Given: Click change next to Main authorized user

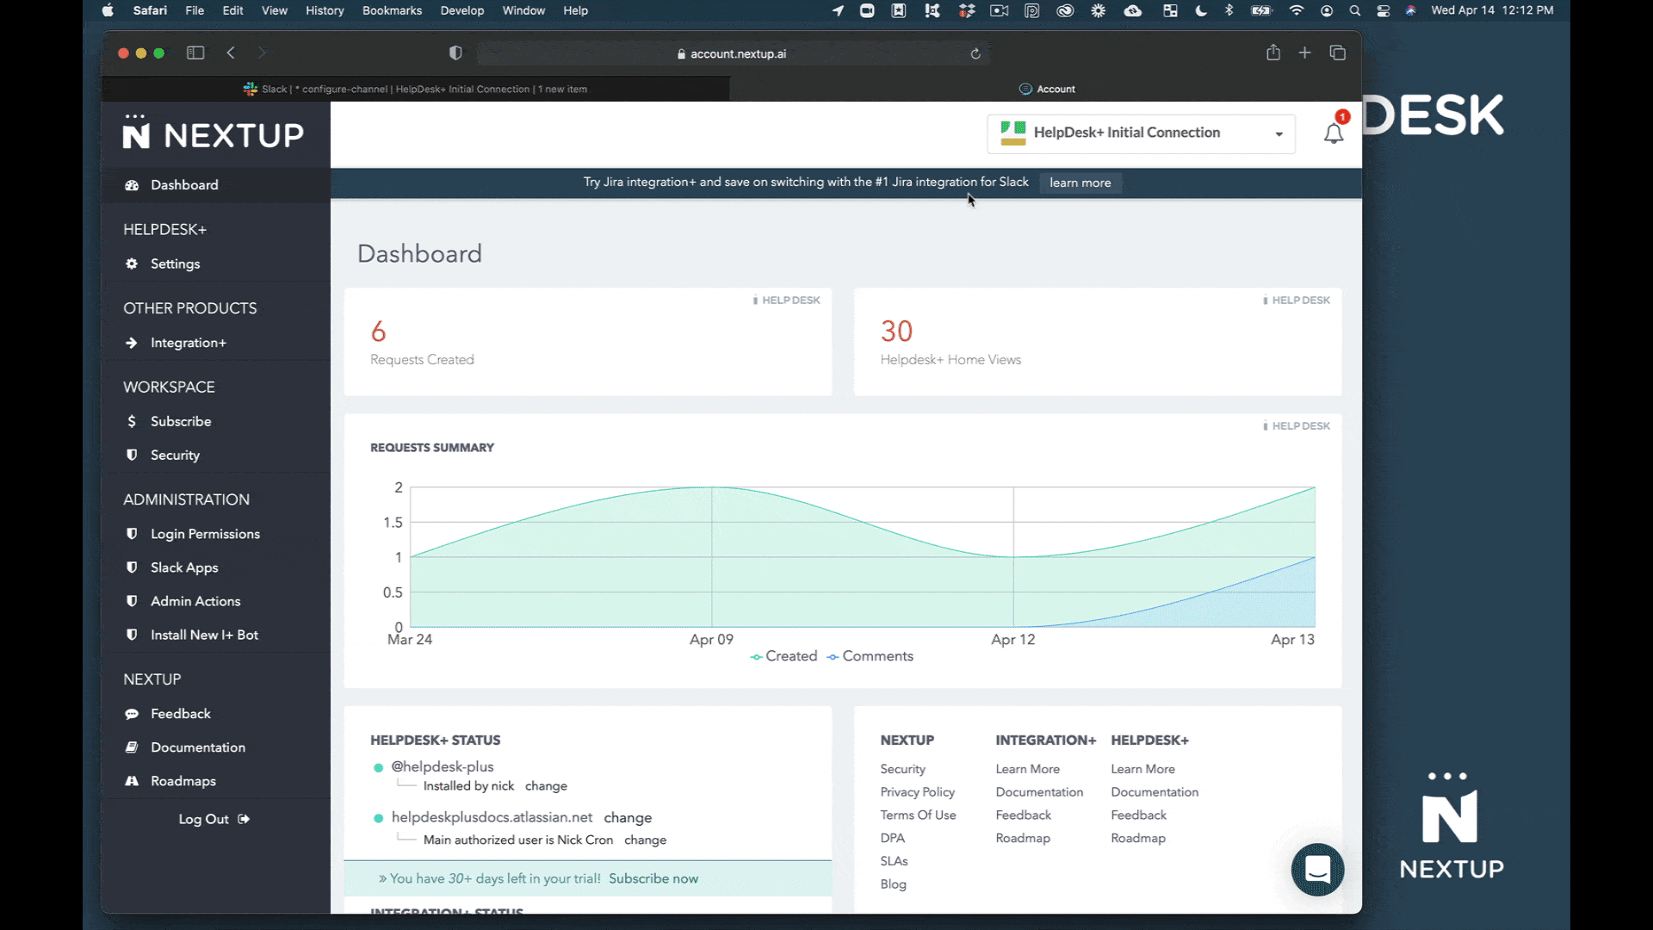Looking at the screenshot, I should point(645,840).
